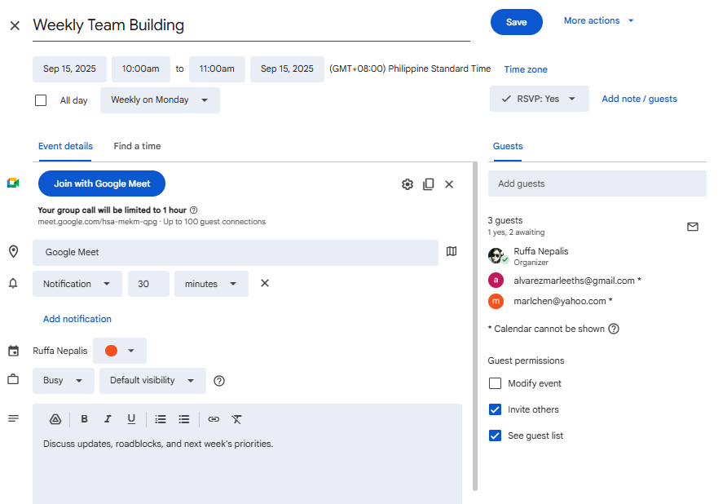This screenshot has height=504, width=727.
Task: Remove the 30 minutes notification
Action: (x=265, y=283)
